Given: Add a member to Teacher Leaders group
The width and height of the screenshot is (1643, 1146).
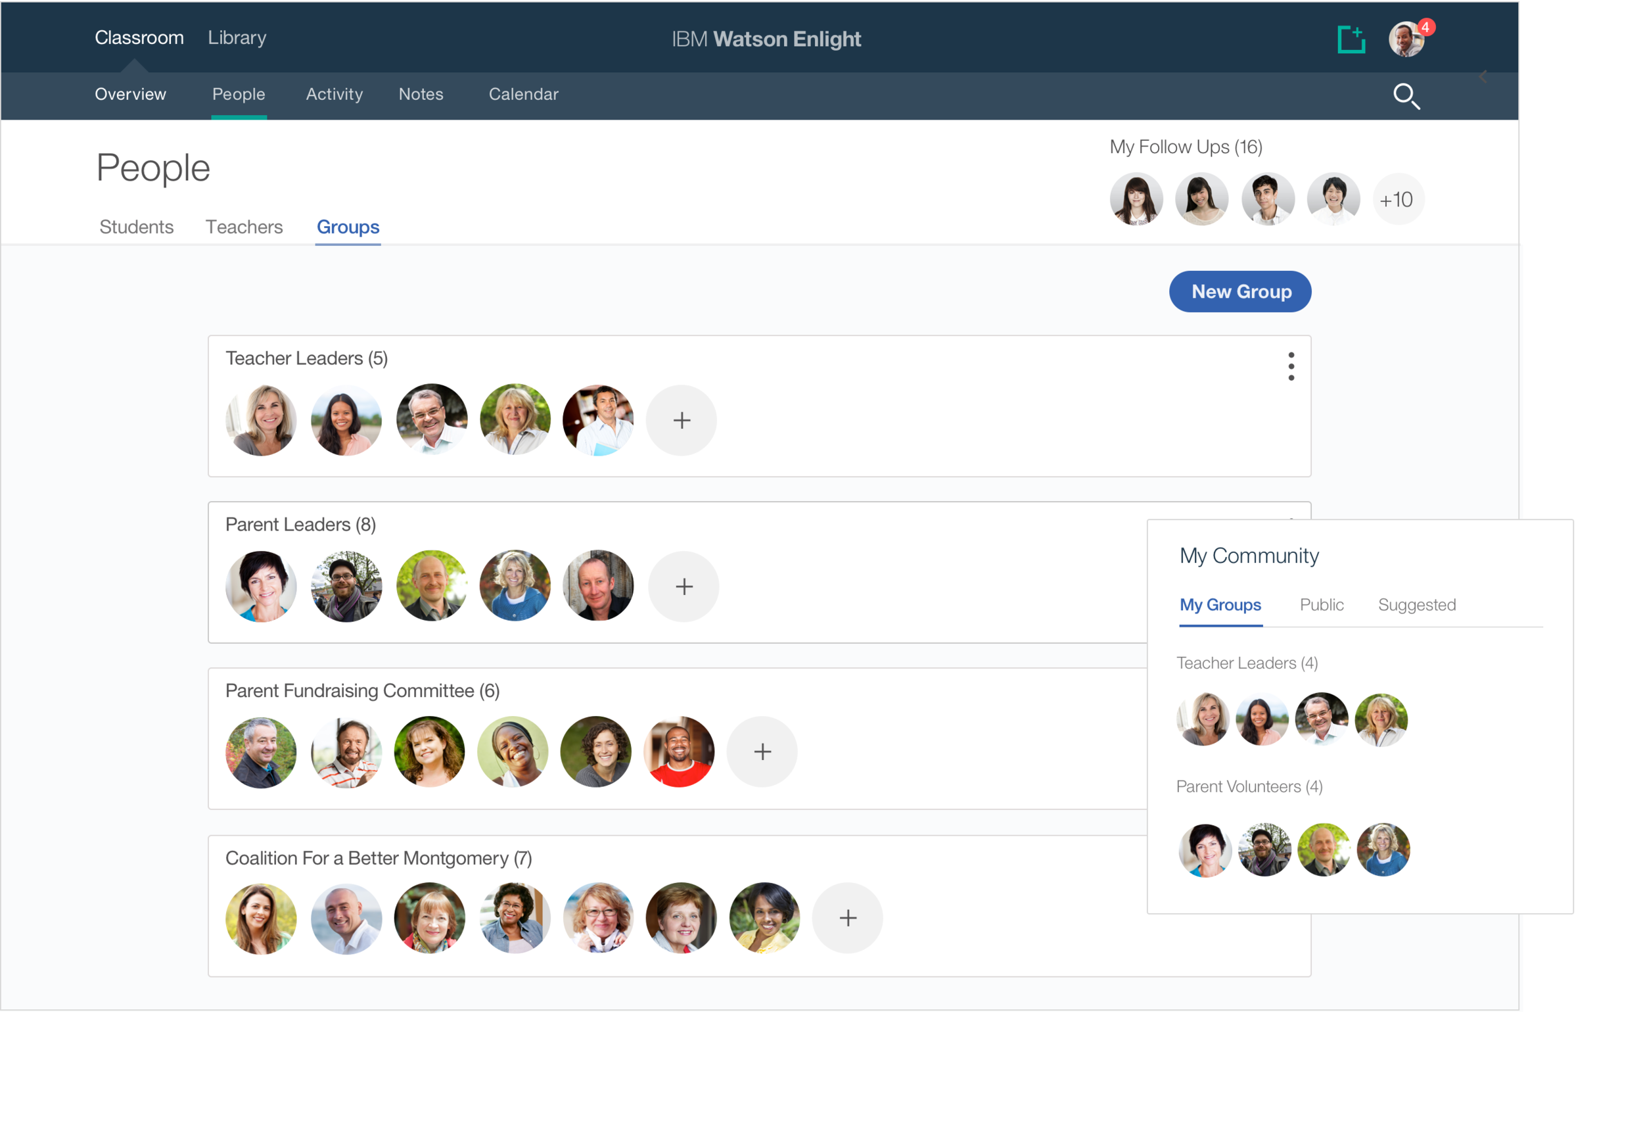Looking at the screenshot, I should [682, 420].
